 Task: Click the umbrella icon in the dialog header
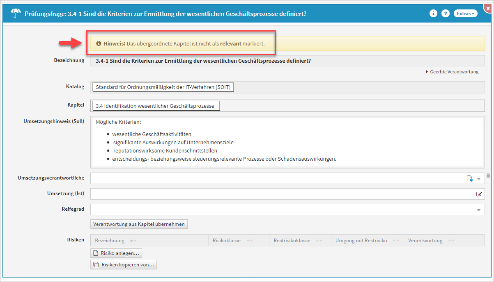pos(16,14)
